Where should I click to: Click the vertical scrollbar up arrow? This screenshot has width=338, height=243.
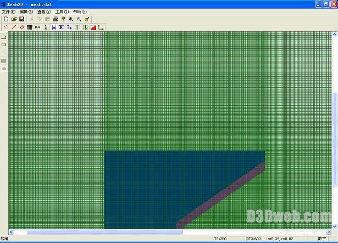pos(335,35)
